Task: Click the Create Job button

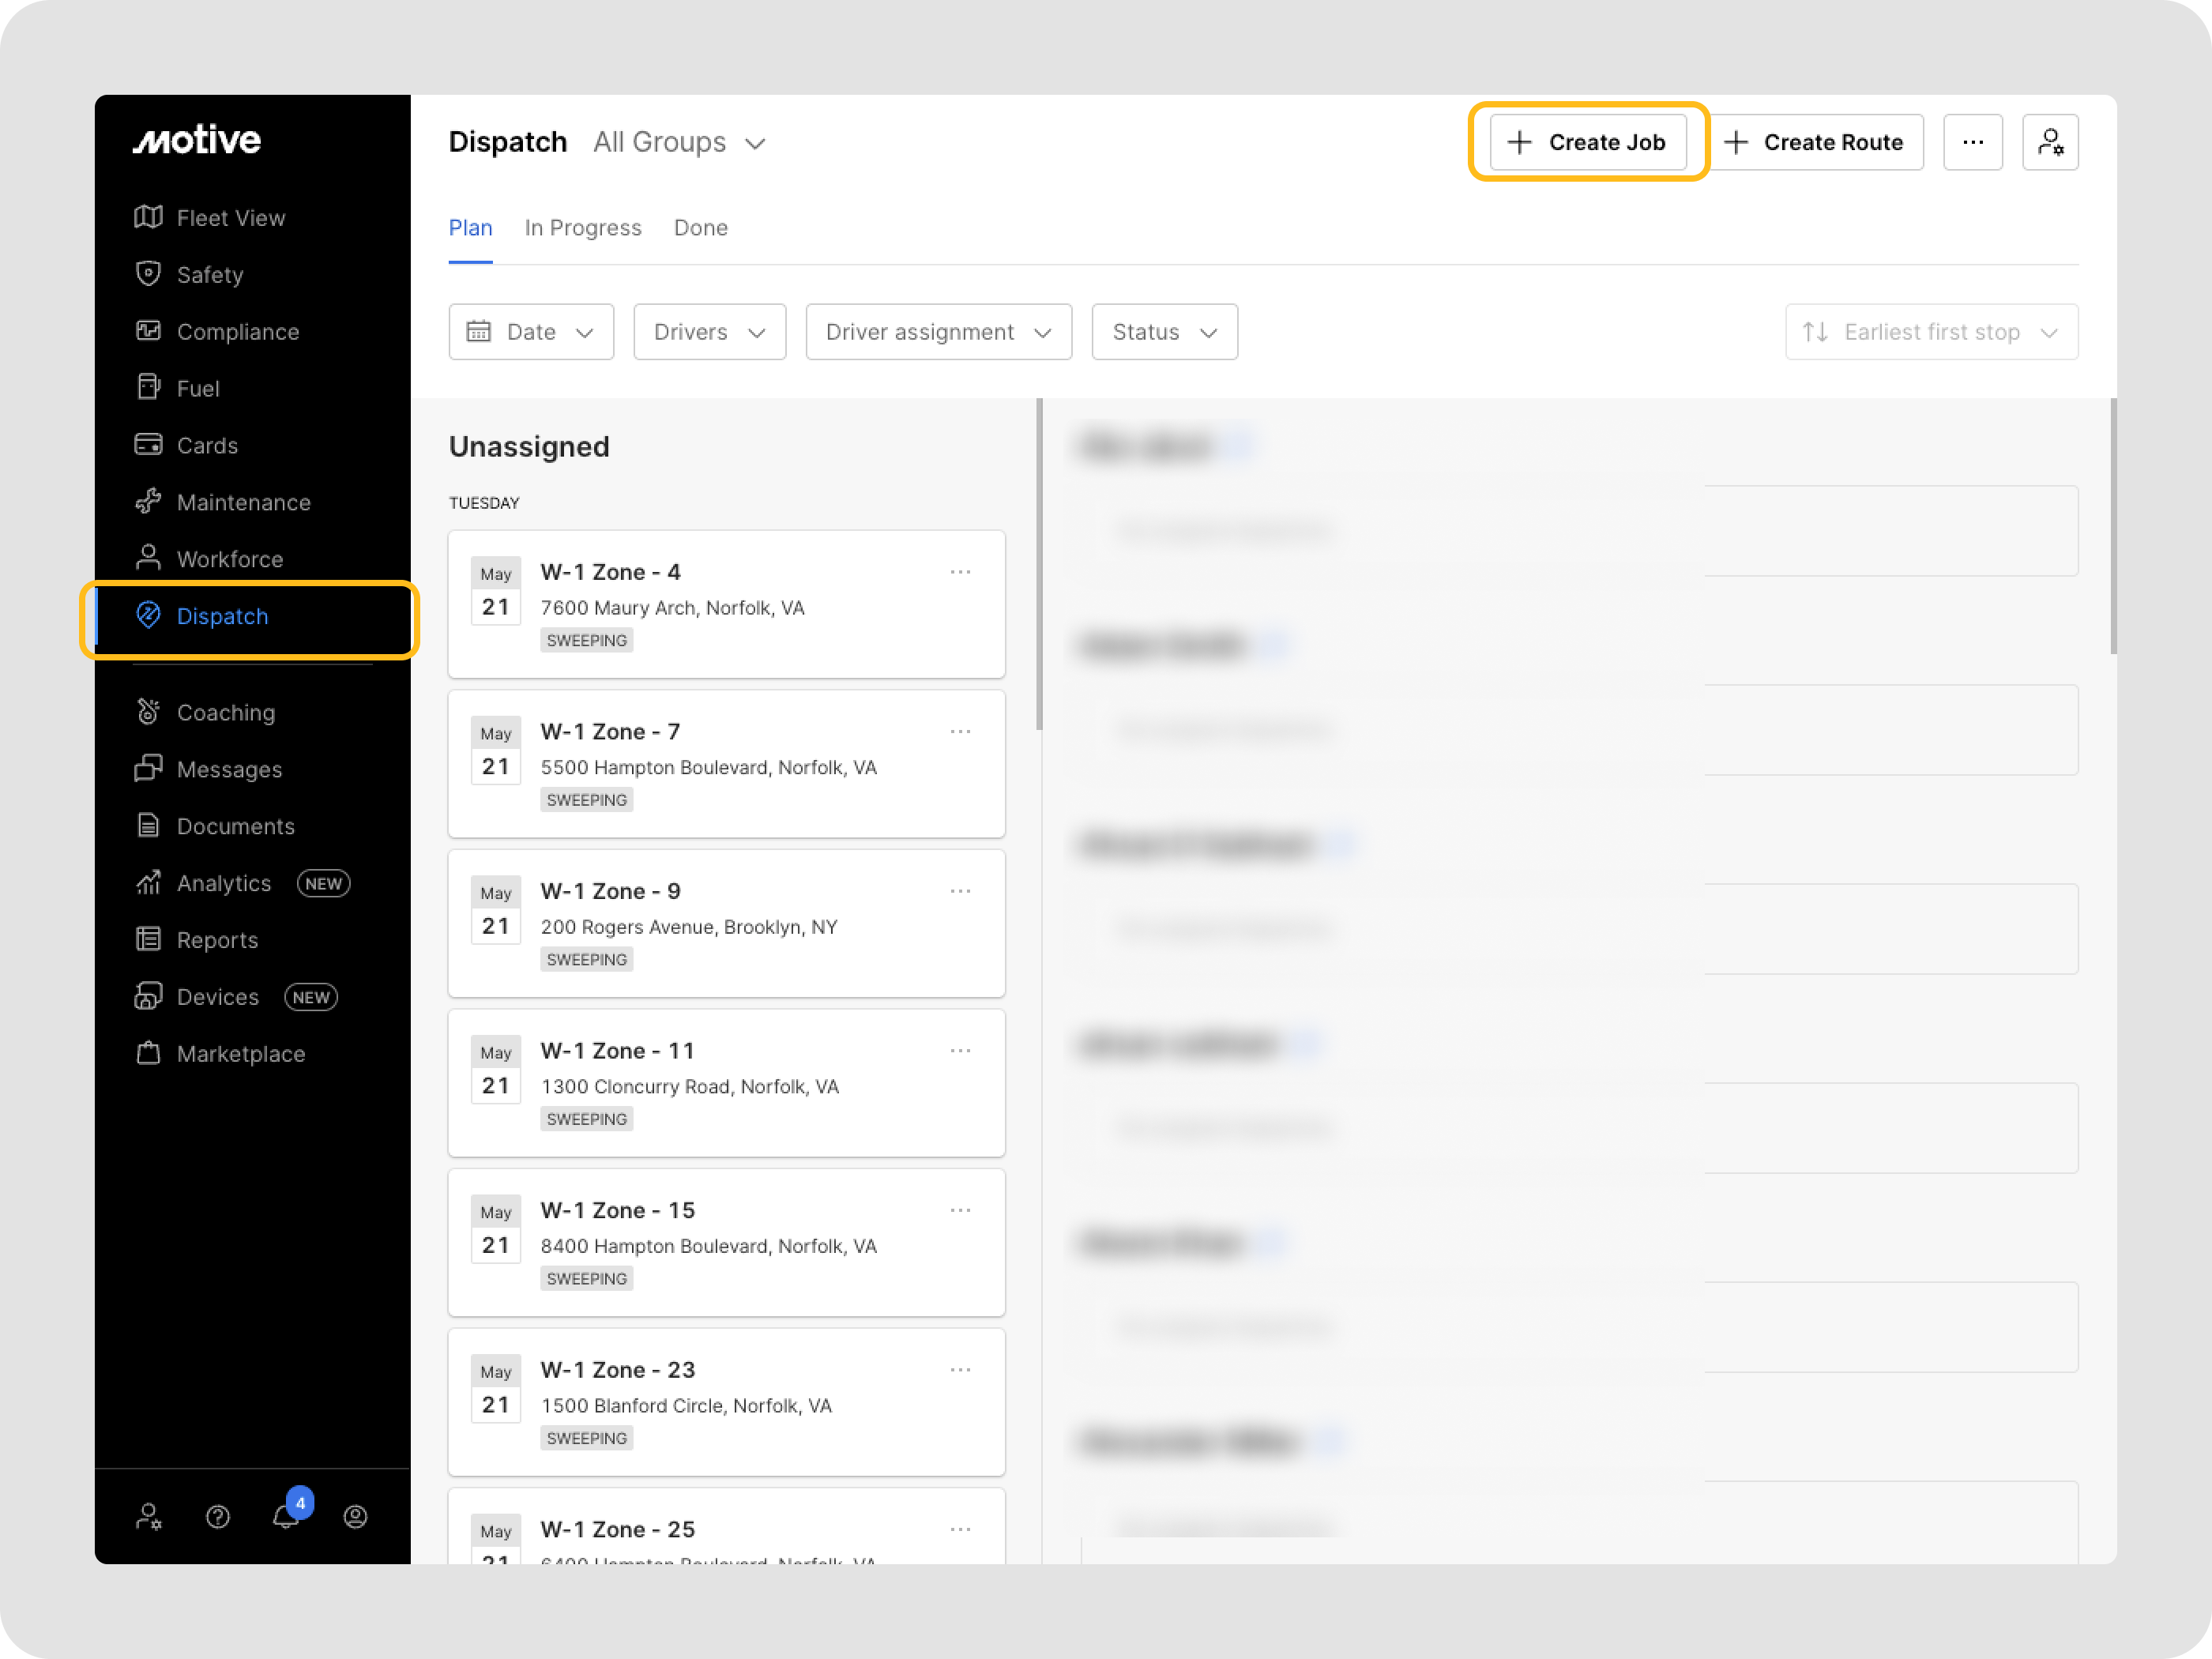Action: 1587,142
